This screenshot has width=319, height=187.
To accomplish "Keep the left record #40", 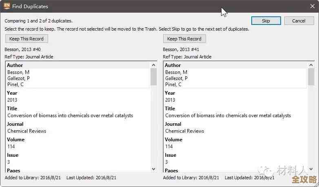I will [27, 39].
